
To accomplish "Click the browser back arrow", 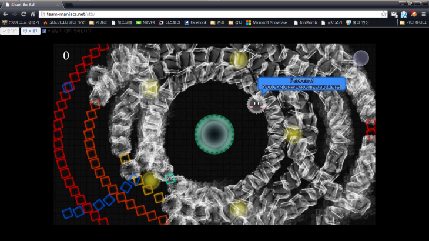I will point(5,14).
